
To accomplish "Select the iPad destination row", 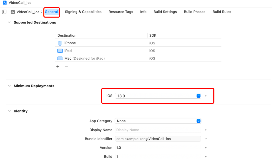I will pyautogui.click(x=139, y=51).
